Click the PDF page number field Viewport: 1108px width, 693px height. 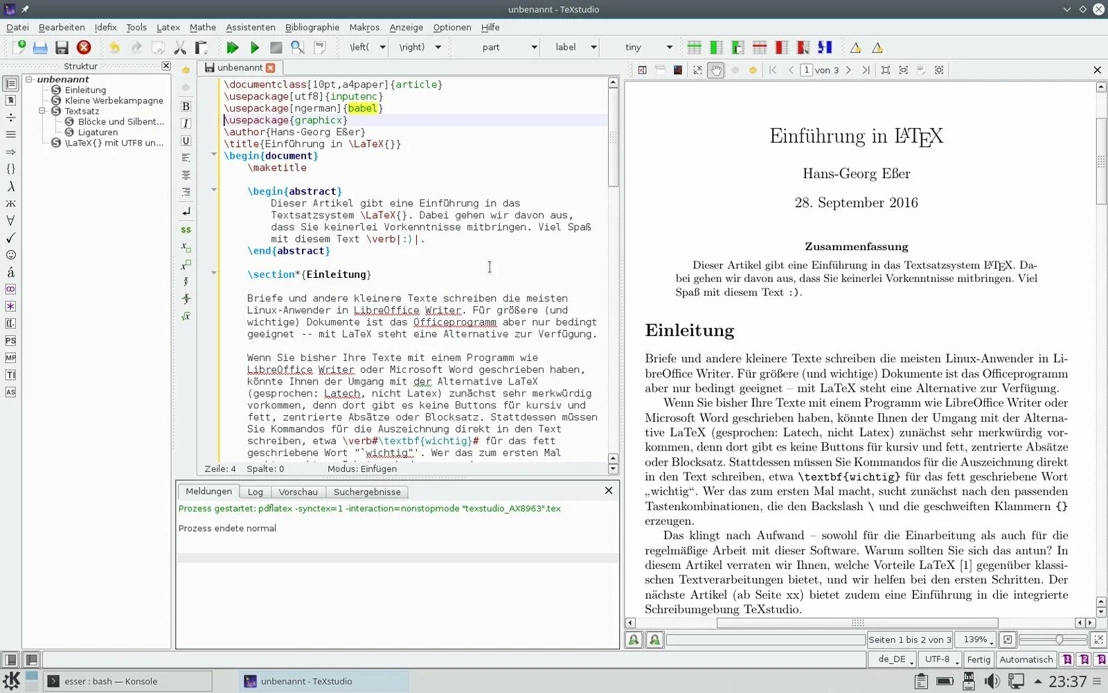tap(806, 70)
